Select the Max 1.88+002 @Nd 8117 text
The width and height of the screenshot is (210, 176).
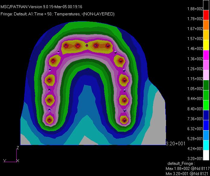(x=187, y=168)
